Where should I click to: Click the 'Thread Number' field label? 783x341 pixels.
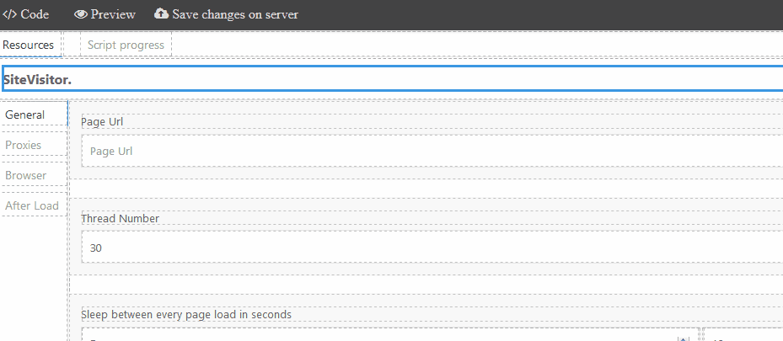[x=120, y=219]
